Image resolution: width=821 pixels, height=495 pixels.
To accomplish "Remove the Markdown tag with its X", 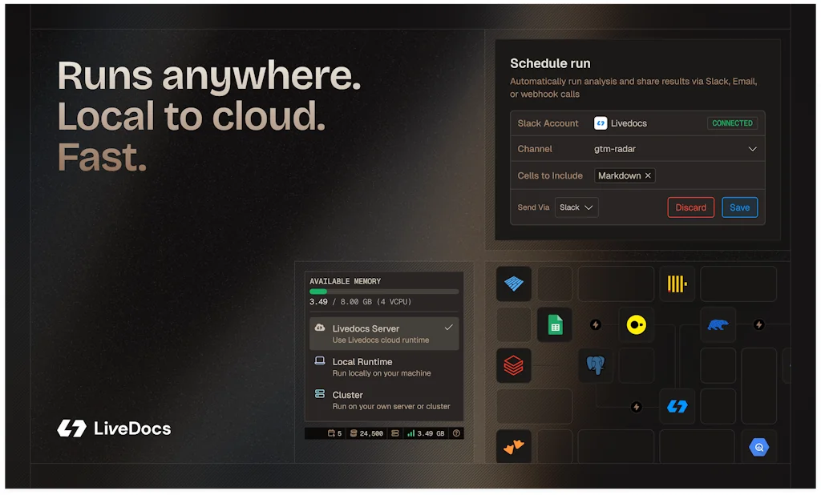I will click(x=646, y=175).
